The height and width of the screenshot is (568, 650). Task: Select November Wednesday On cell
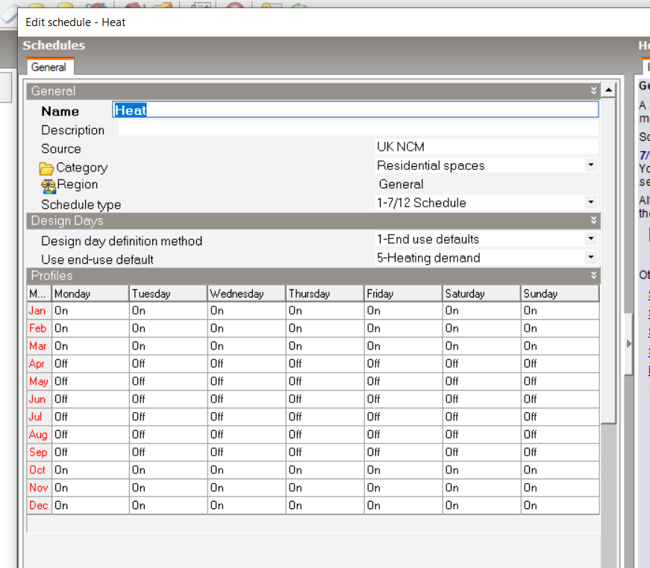247,487
